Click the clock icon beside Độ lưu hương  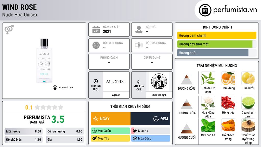click(x=96, y=45)
